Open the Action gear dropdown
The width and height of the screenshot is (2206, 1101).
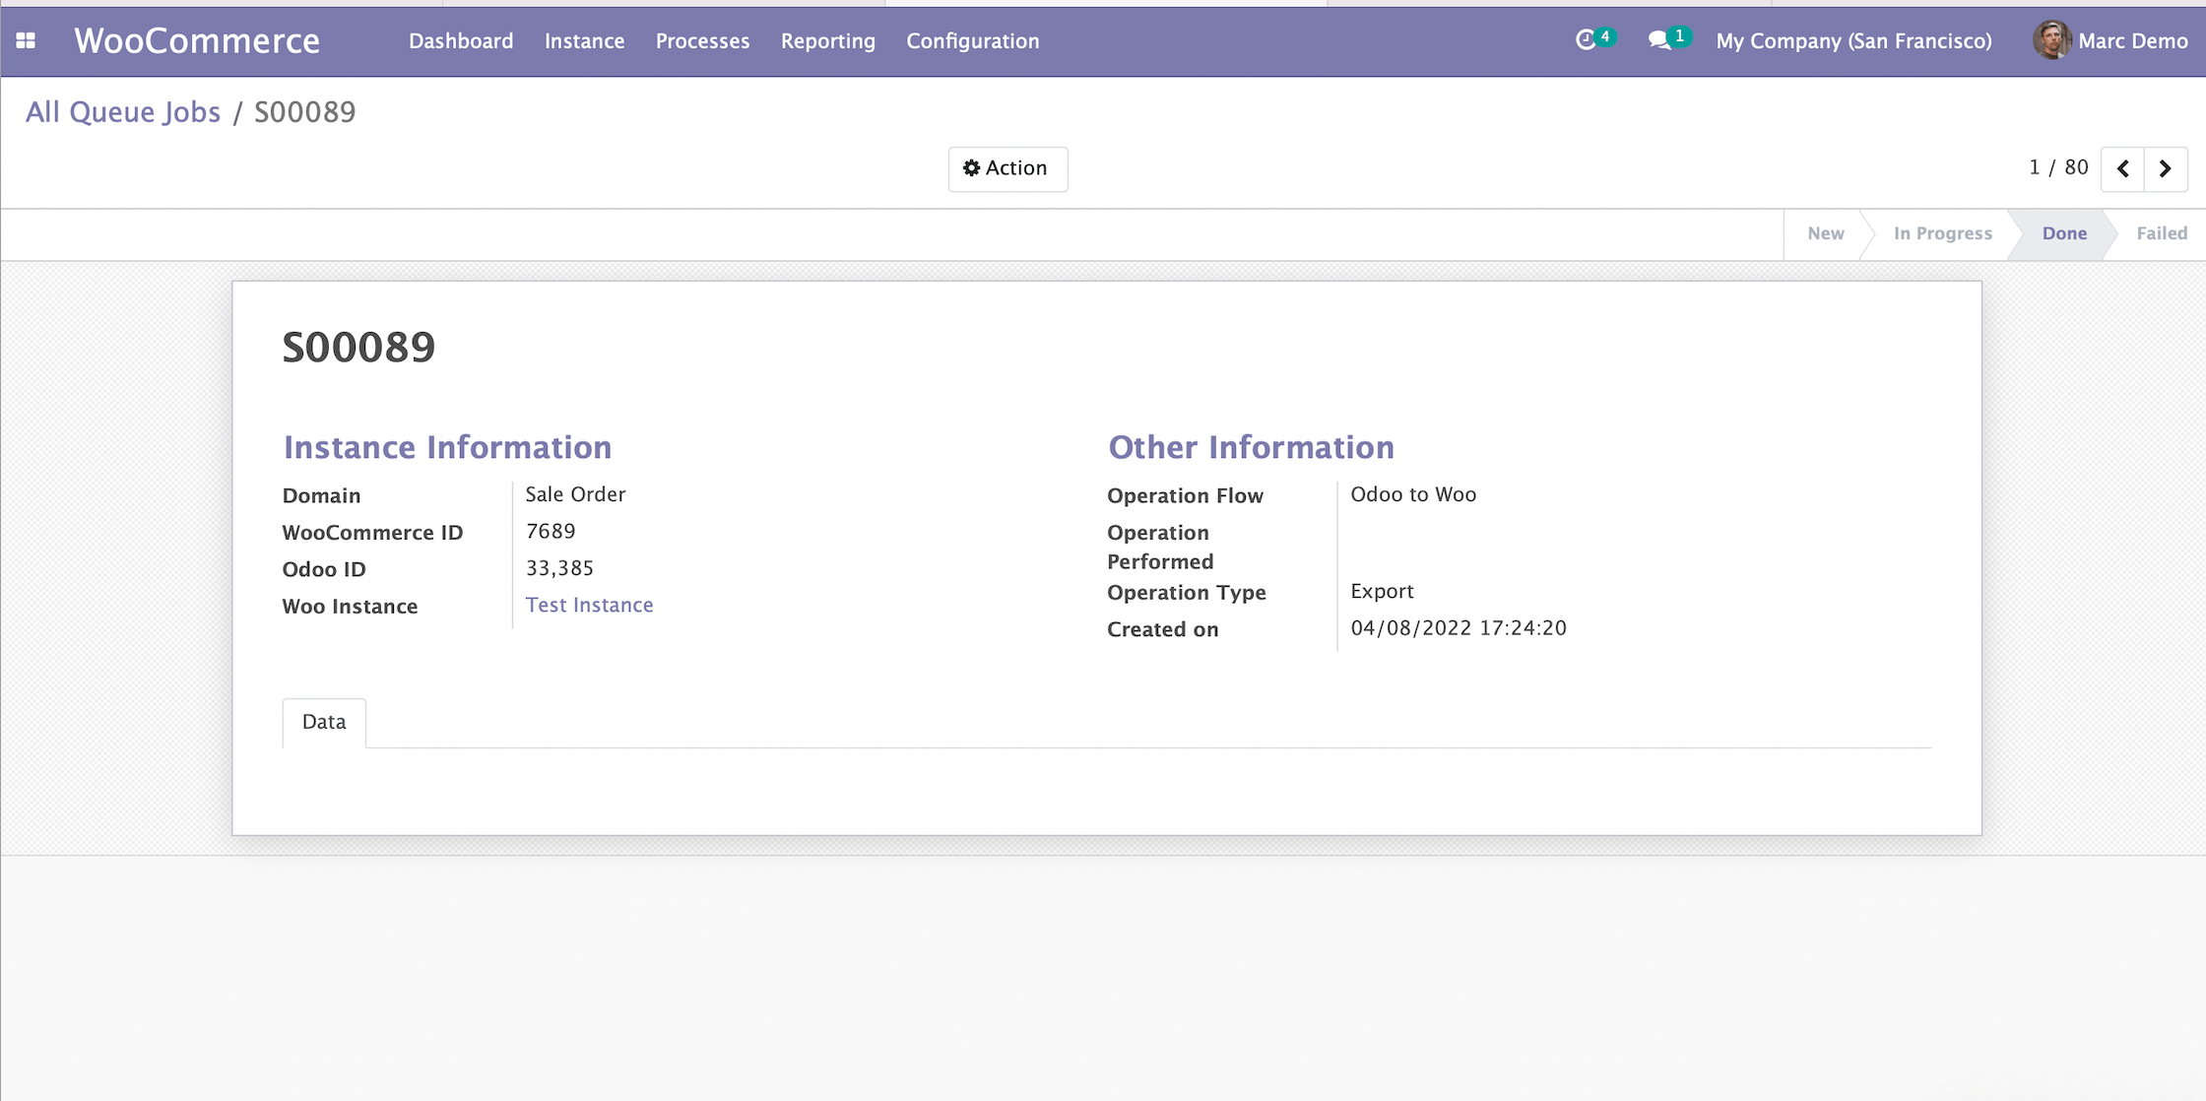click(x=1006, y=168)
